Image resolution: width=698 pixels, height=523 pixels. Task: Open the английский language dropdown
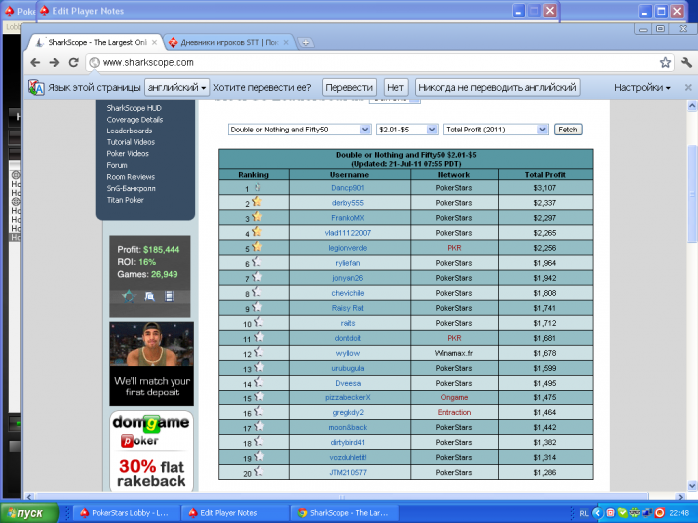pyautogui.click(x=176, y=88)
